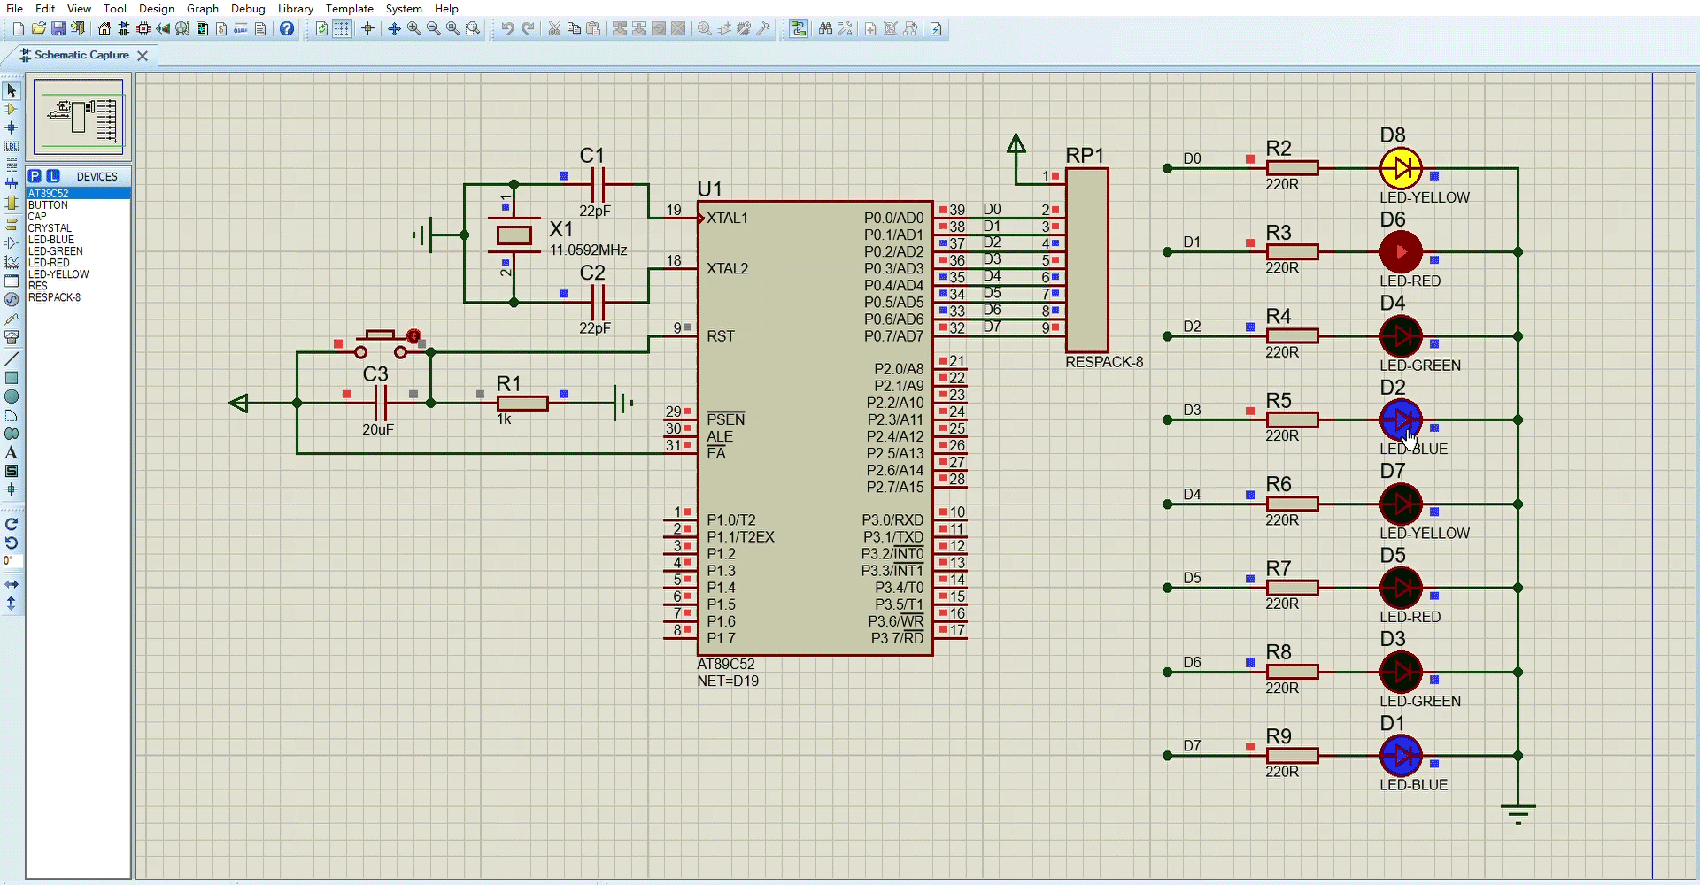Viewport: 1700px width, 885px height.
Task: Click the rotation angle field
Action: coord(12,561)
